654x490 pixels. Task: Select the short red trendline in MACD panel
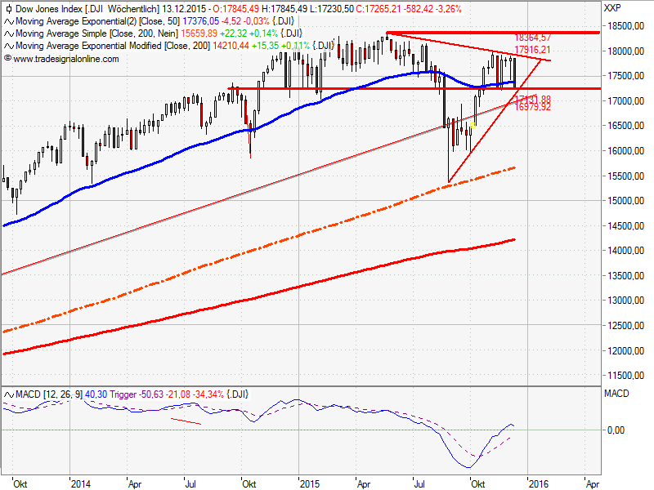[x=184, y=421]
